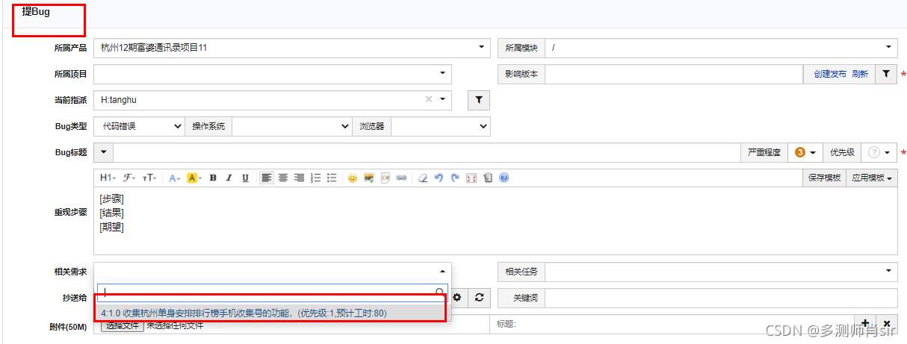The image size is (907, 344).
Task: Insert an emoticon smiley
Action: pos(353,178)
